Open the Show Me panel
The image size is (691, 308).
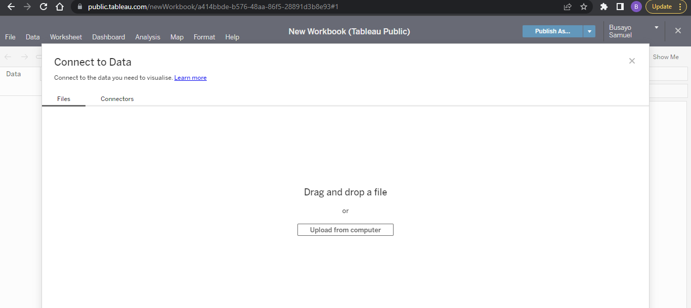(666, 57)
